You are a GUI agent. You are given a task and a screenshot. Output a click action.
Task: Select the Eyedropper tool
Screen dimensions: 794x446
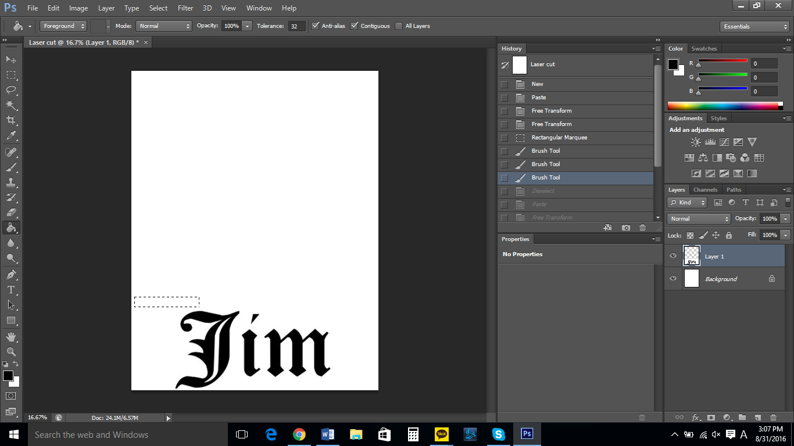(11, 136)
